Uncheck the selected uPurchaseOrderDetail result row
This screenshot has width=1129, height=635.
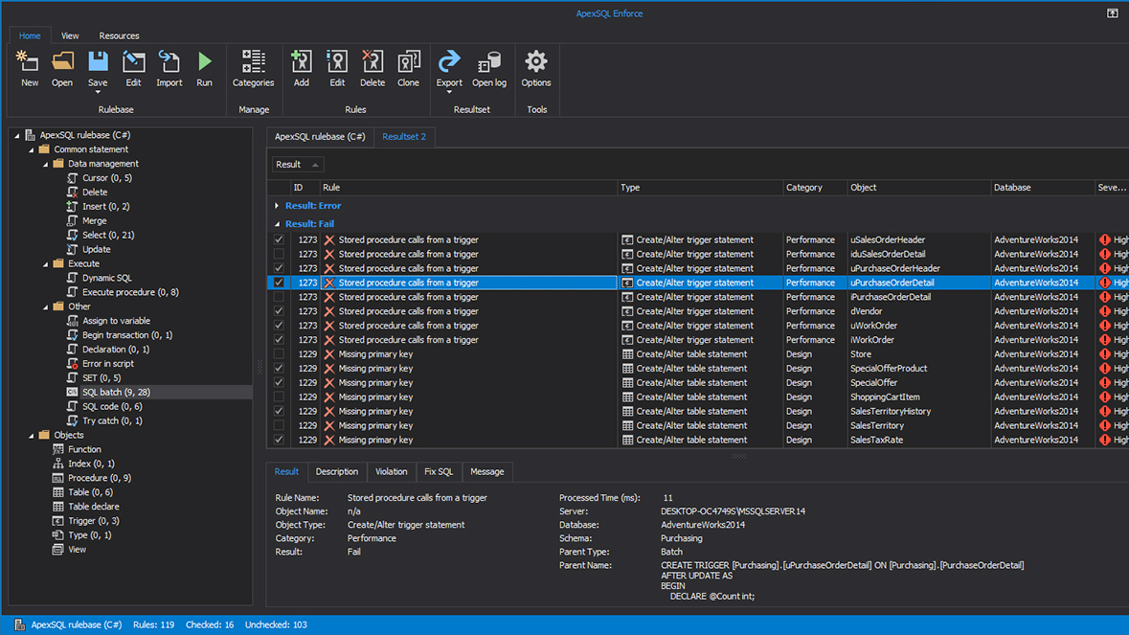(x=279, y=283)
